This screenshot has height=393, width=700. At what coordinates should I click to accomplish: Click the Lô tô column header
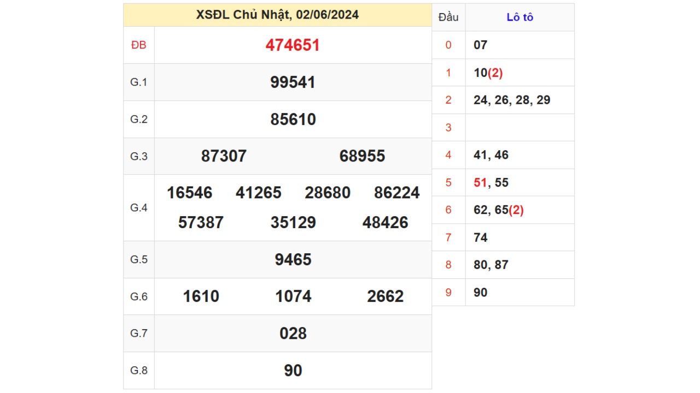[520, 17]
